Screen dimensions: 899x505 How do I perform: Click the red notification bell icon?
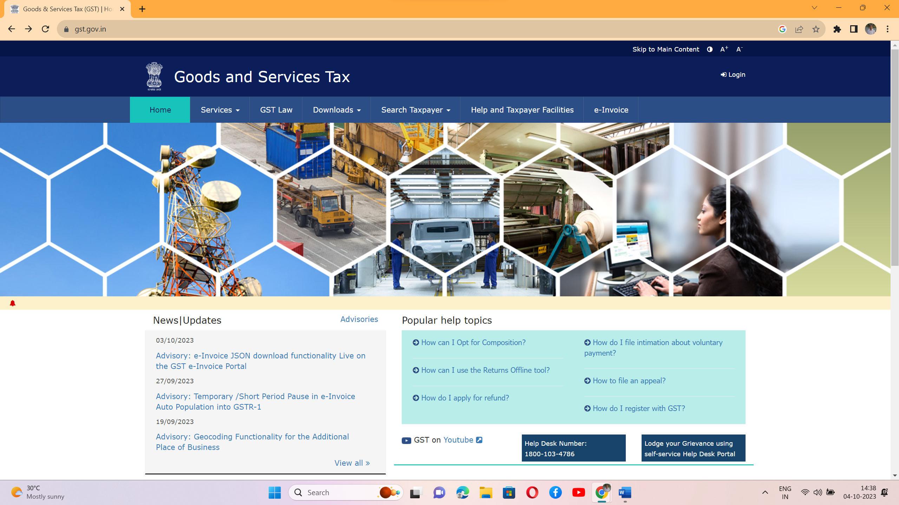tap(13, 303)
